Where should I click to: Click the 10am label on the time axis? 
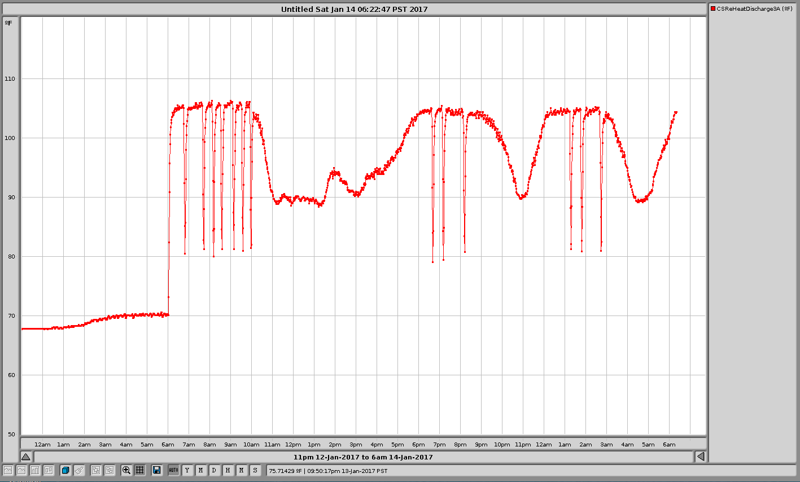(x=251, y=445)
